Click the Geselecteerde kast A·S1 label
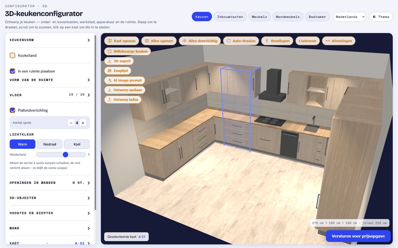 click(x=126, y=237)
